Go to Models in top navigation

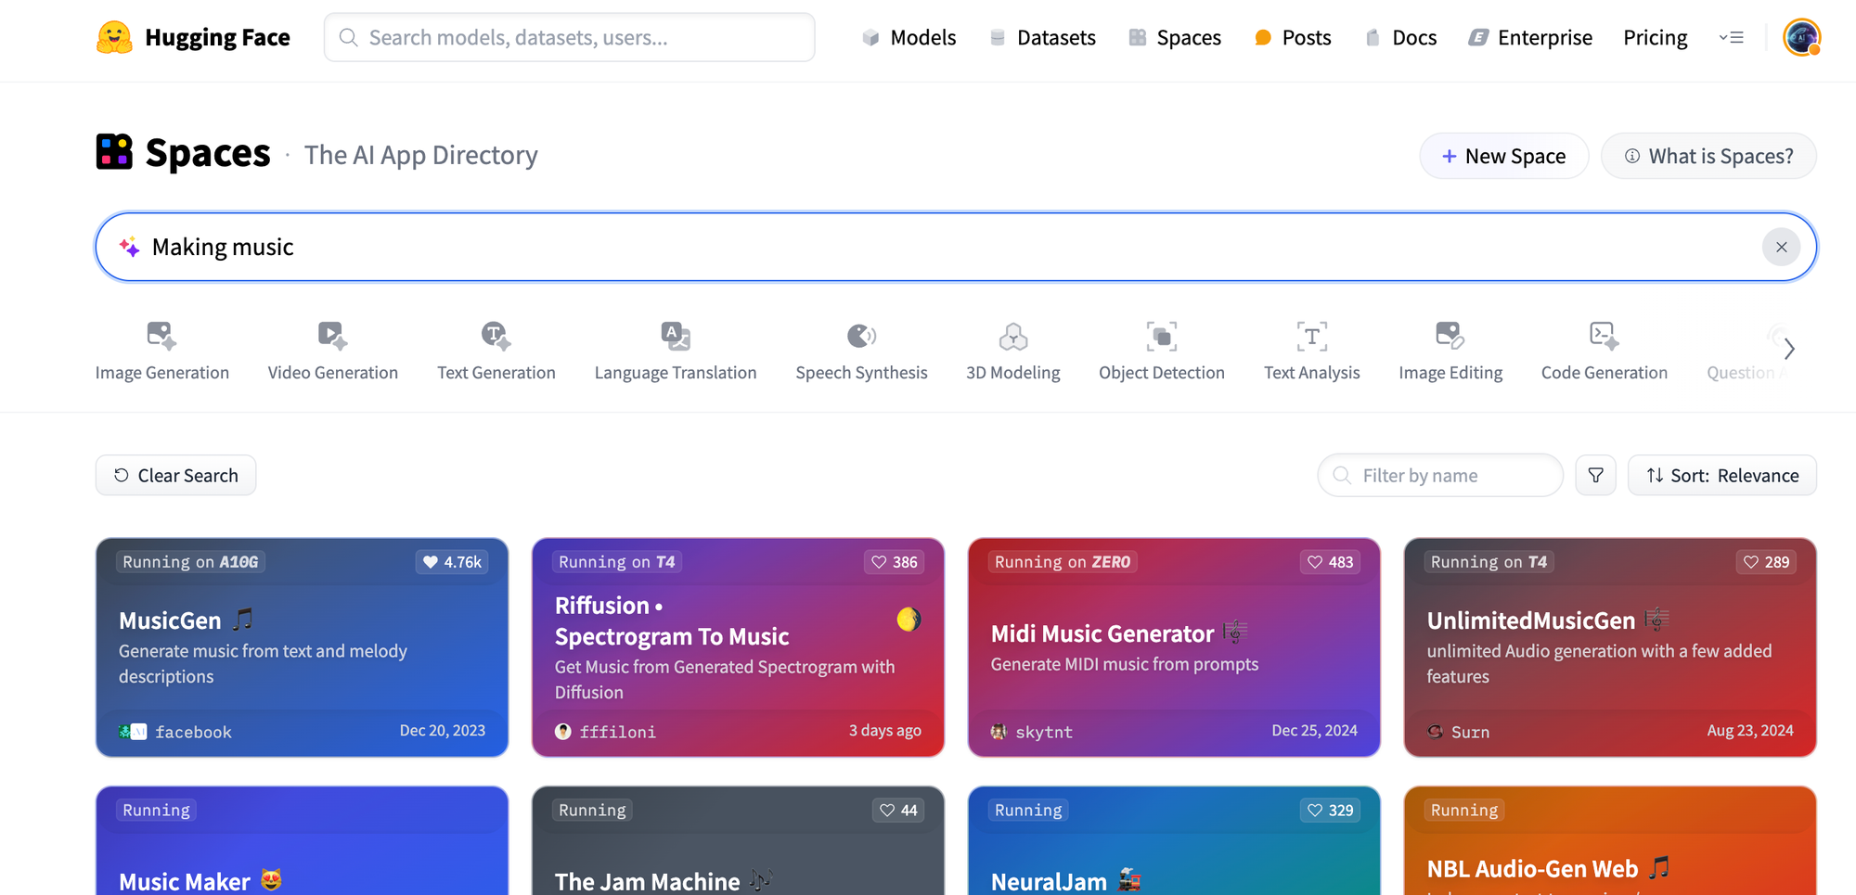pos(909,37)
